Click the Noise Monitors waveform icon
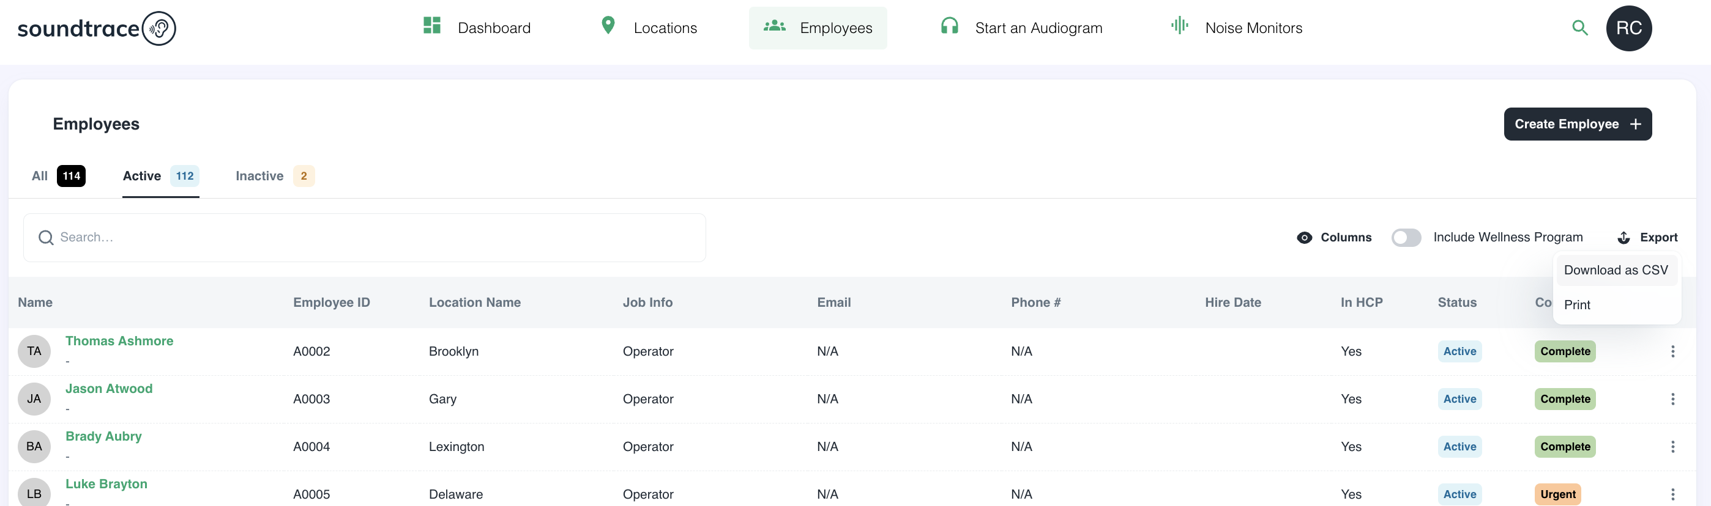Screen dimensions: 1711x506 pos(1180,26)
